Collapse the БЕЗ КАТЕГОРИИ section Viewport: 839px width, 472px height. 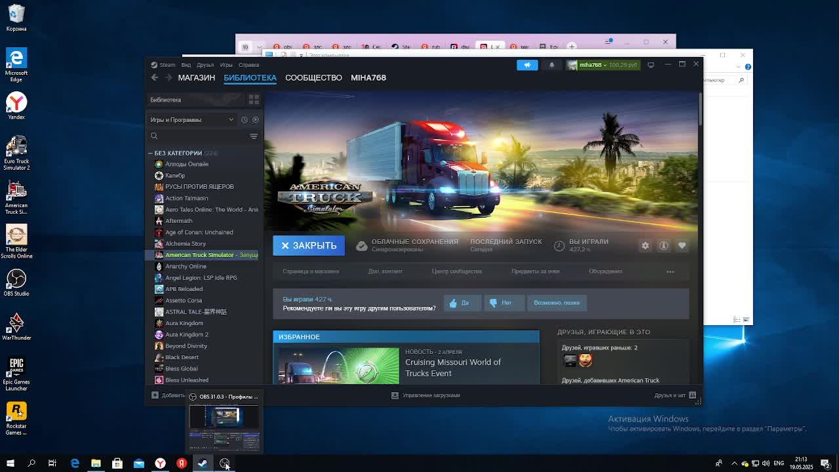[150, 153]
